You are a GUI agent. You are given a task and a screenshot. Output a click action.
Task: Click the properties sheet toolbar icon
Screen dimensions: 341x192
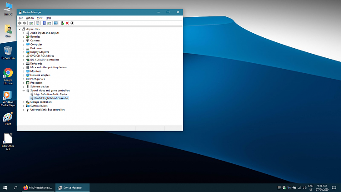click(x=38, y=23)
